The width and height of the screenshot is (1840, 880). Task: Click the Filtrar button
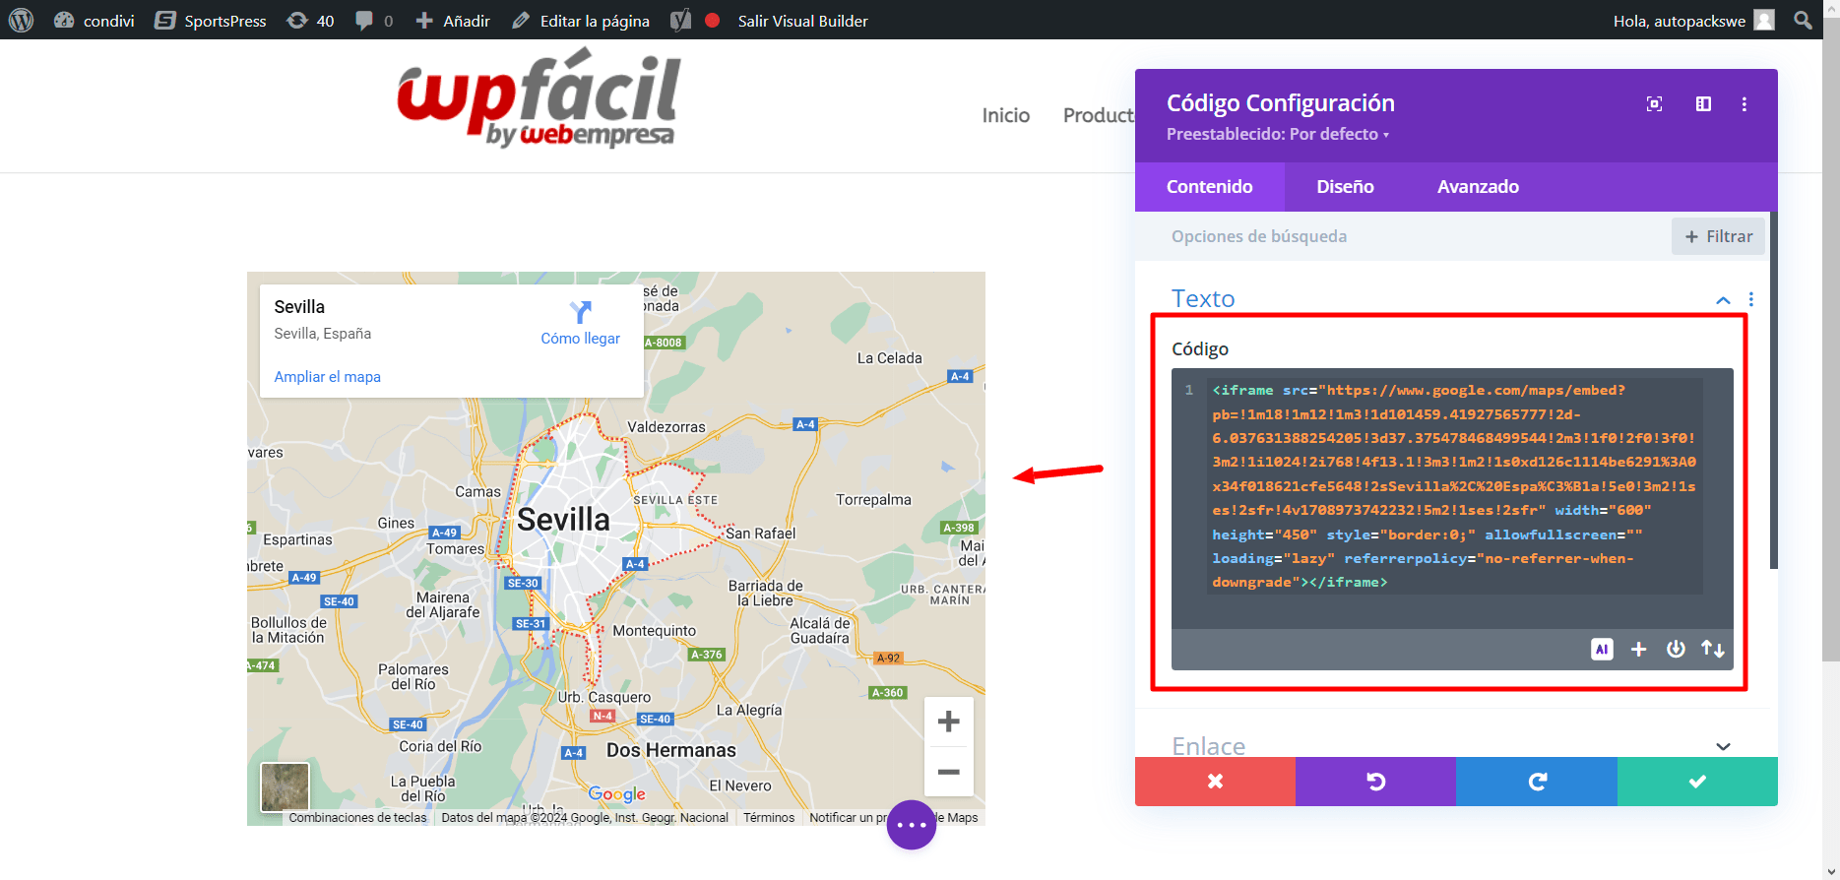click(1718, 236)
